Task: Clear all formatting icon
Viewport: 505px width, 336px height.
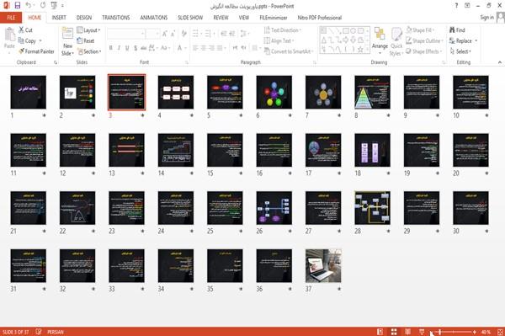Action: click(183, 34)
